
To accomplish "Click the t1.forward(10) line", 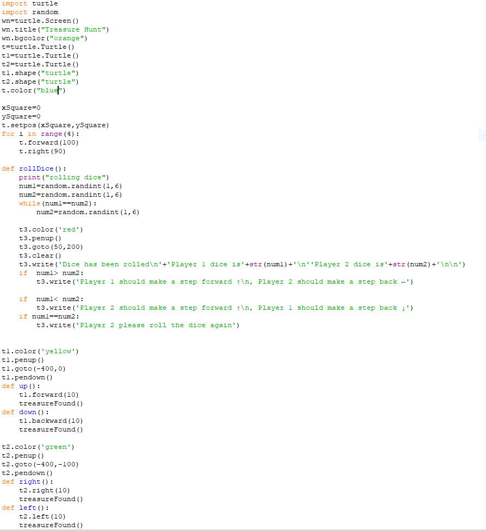I will coord(49,395).
